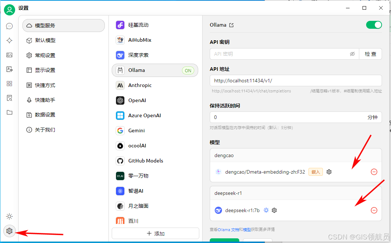Open the image painting sidebar icon
Screen dimensions: 391x243
9,55
